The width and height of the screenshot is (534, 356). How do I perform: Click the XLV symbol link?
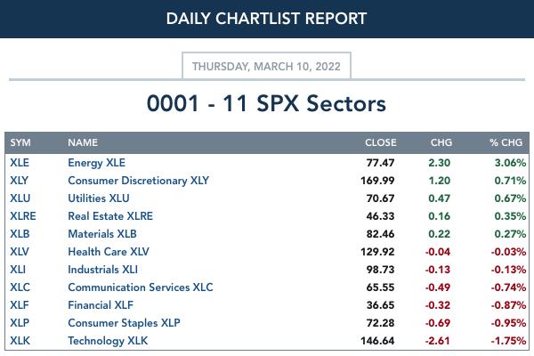(x=20, y=252)
